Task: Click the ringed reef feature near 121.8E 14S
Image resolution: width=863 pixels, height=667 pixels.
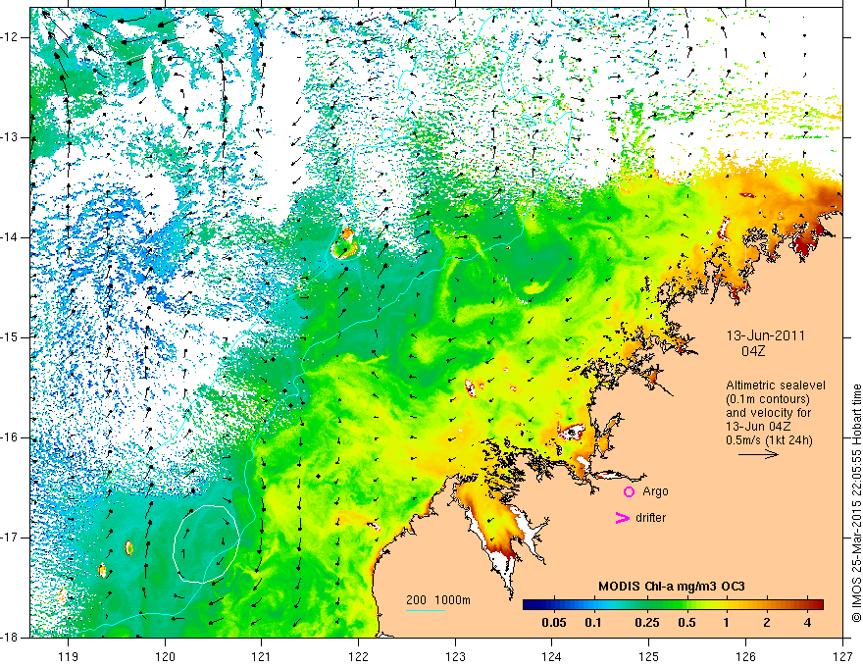Action: [345, 244]
